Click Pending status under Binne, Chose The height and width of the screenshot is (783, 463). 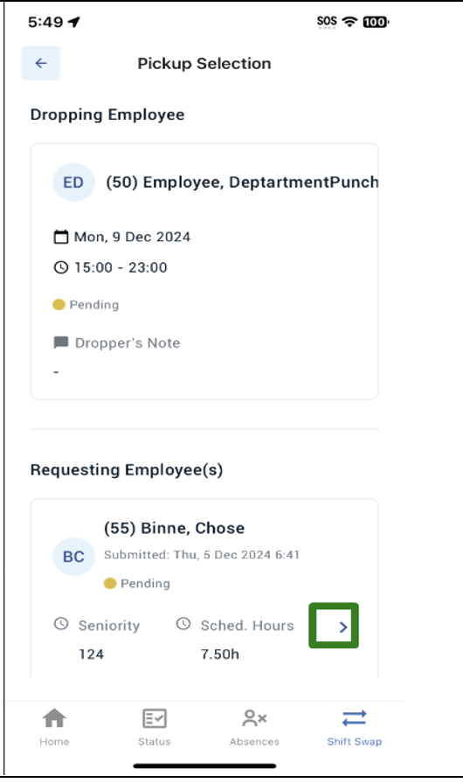[x=137, y=583]
